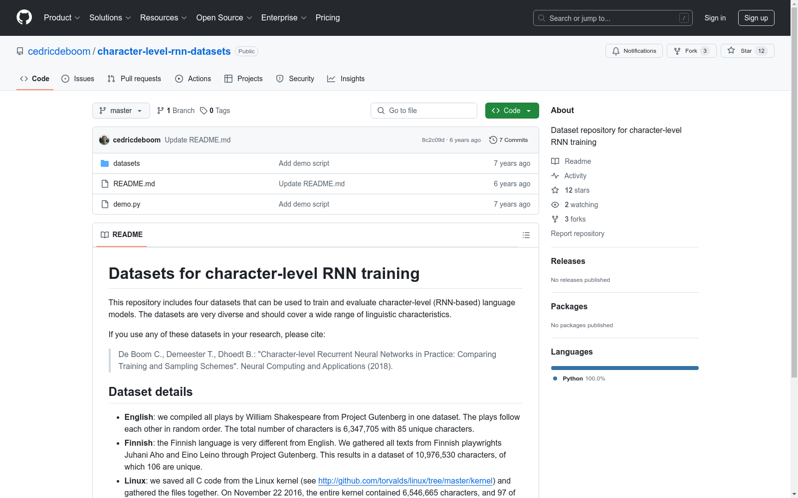Open the Enterprise dropdown
Viewport: 798px width, 498px height.
(284, 17)
